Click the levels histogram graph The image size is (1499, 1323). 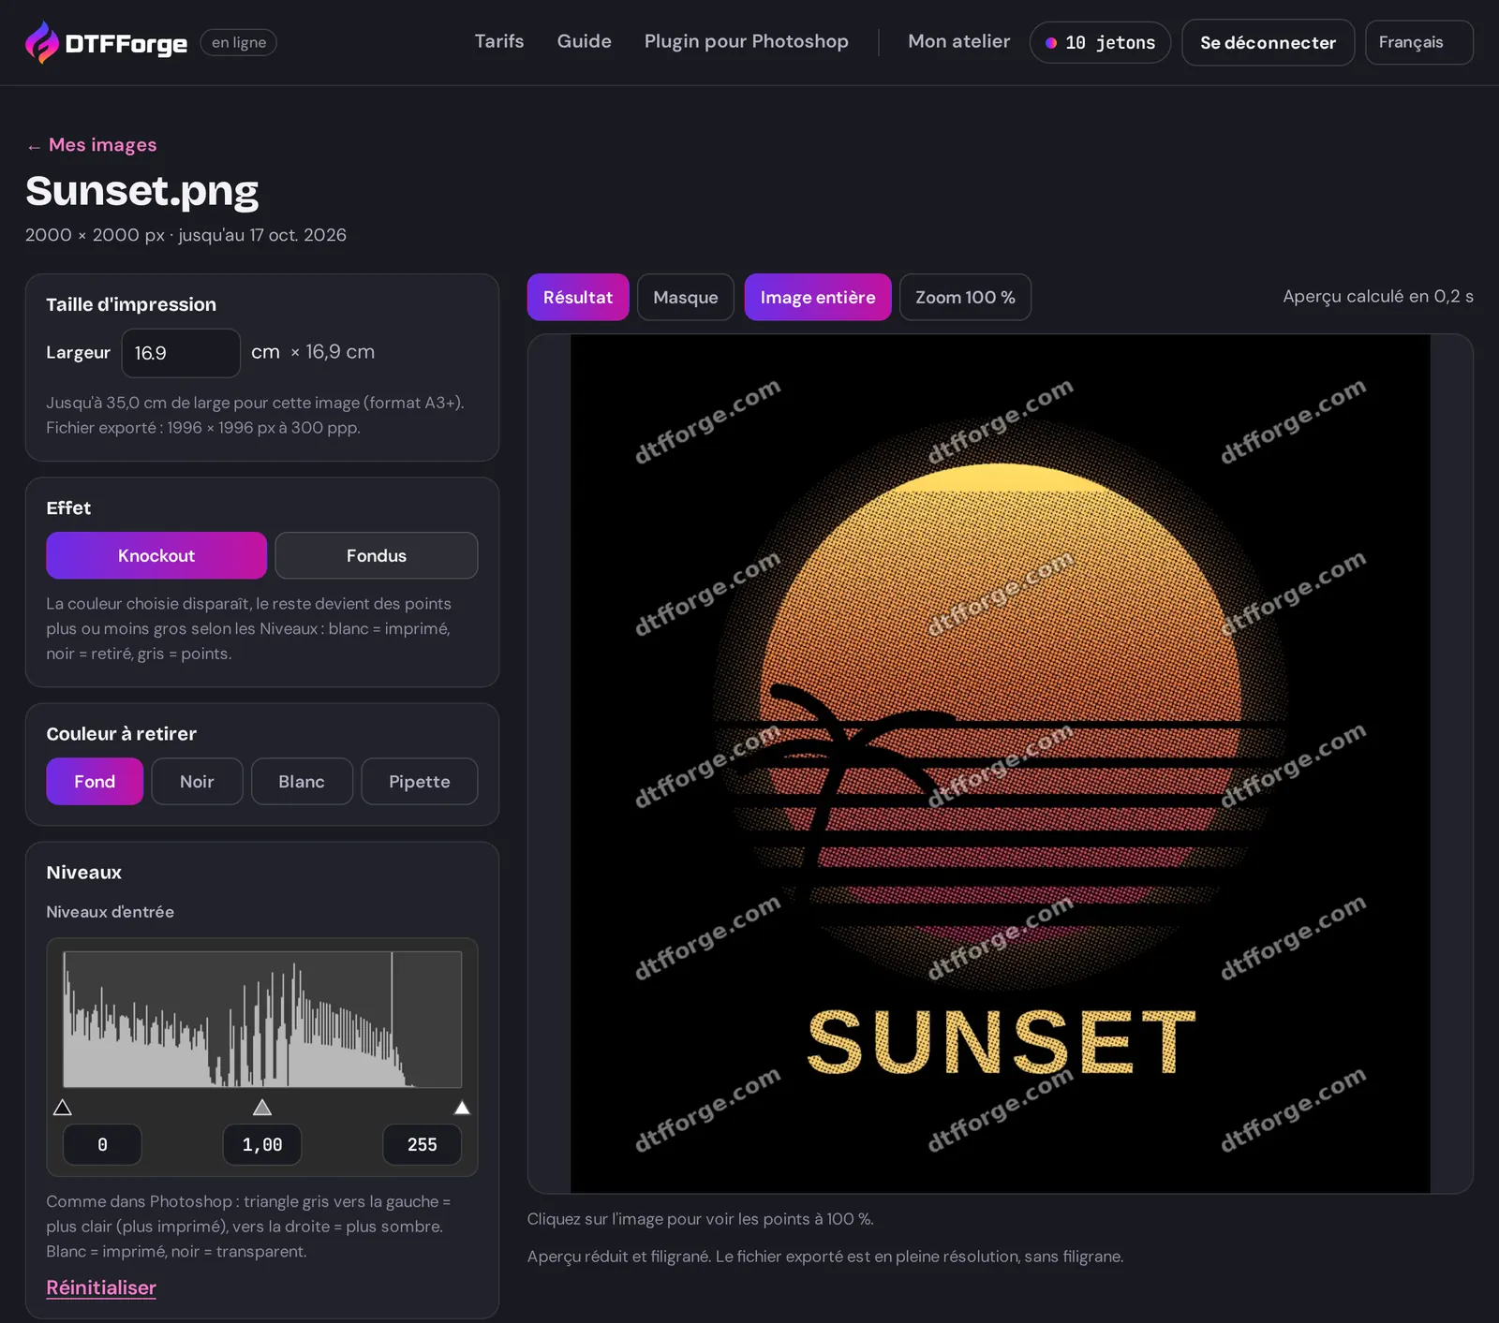[262, 1019]
